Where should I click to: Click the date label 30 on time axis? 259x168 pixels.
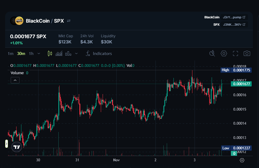click(x=38, y=160)
